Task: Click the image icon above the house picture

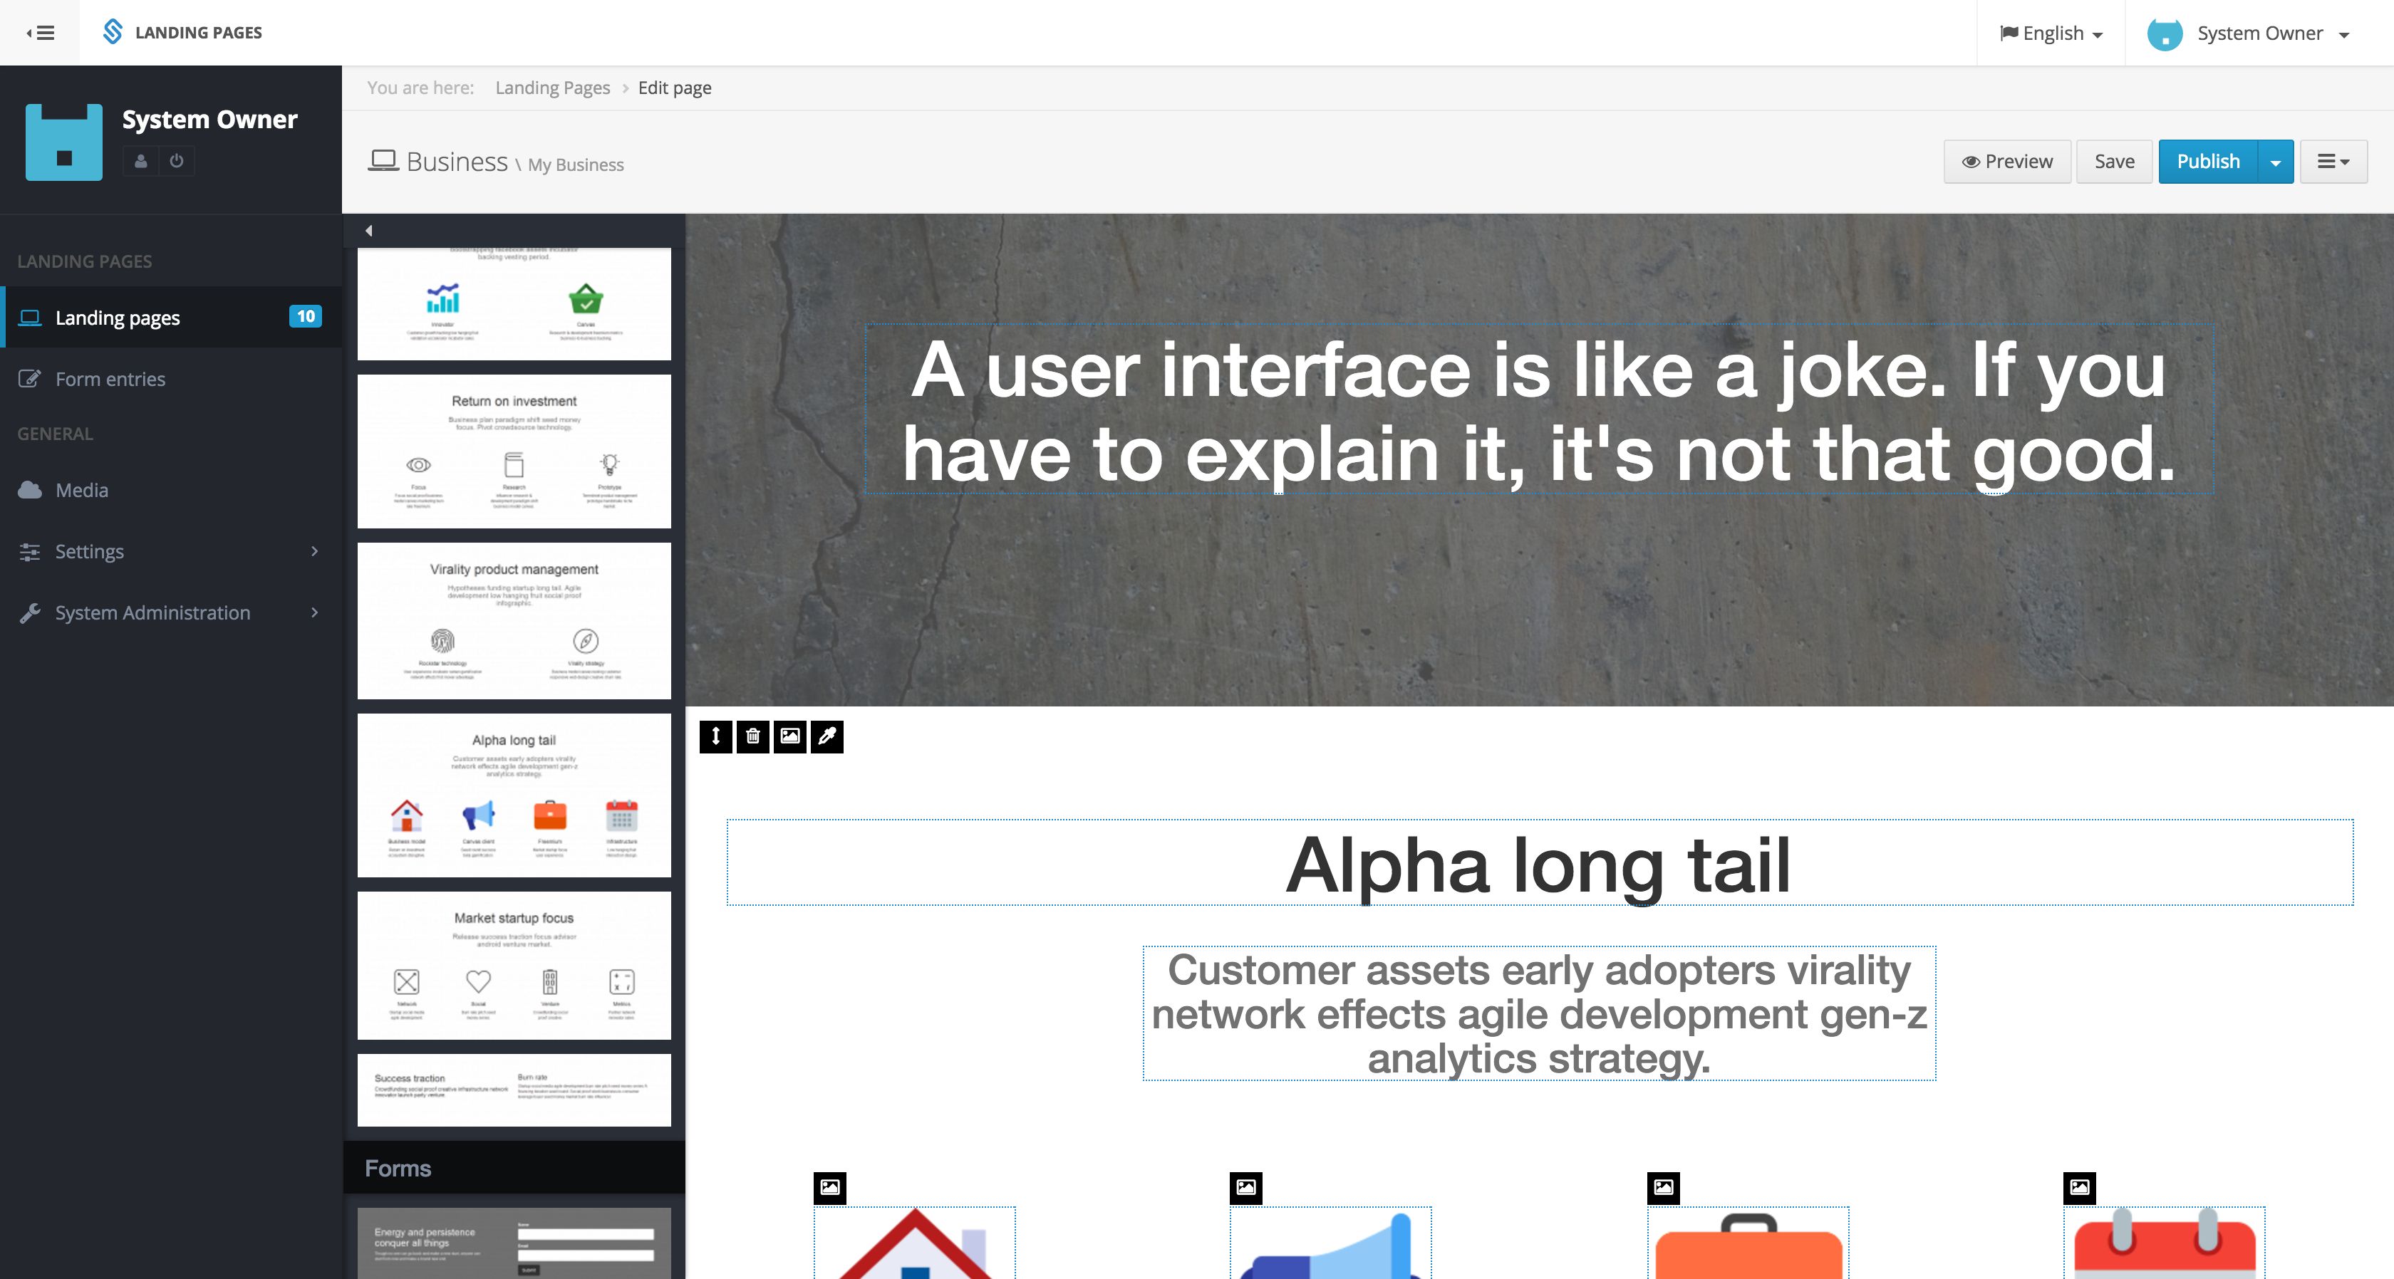Action: click(x=830, y=1187)
